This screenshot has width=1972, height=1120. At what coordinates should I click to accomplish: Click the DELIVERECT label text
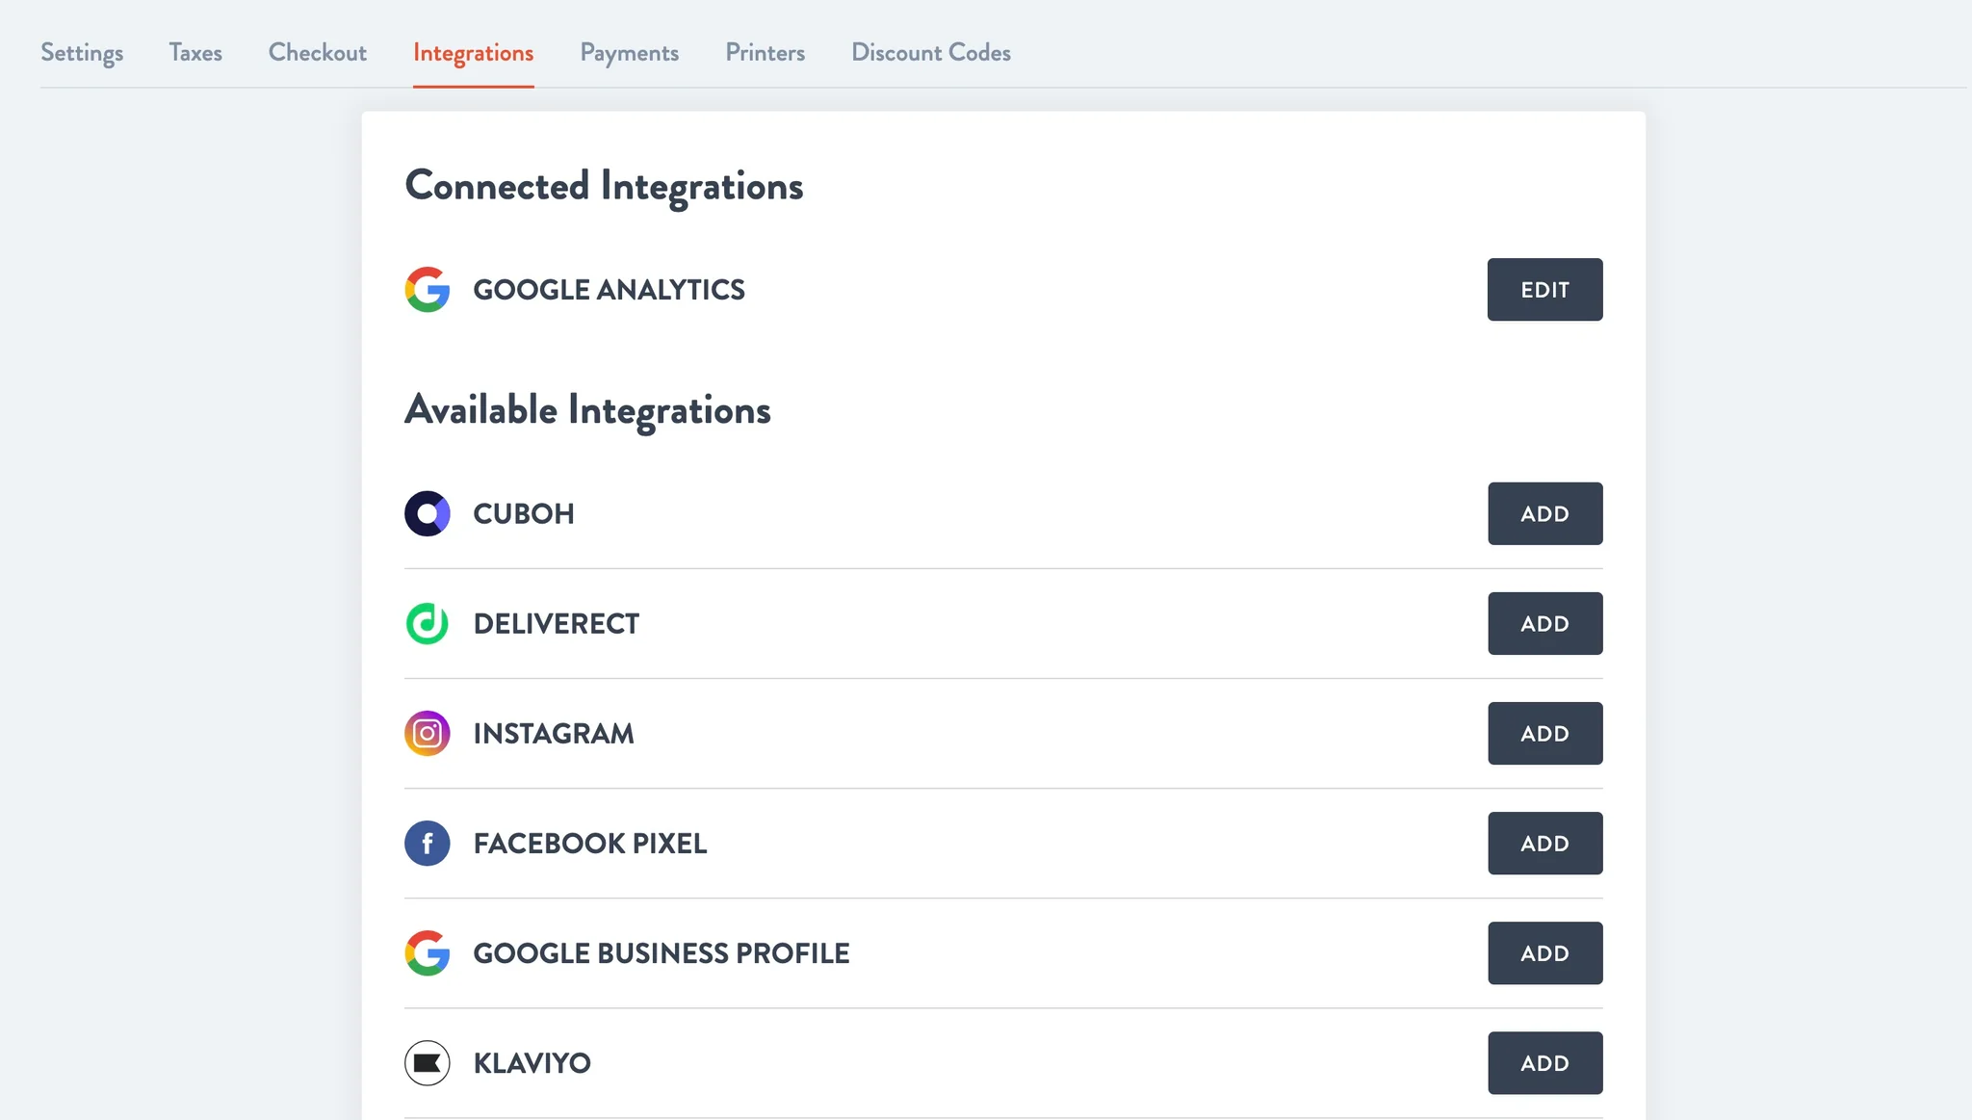[556, 623]
